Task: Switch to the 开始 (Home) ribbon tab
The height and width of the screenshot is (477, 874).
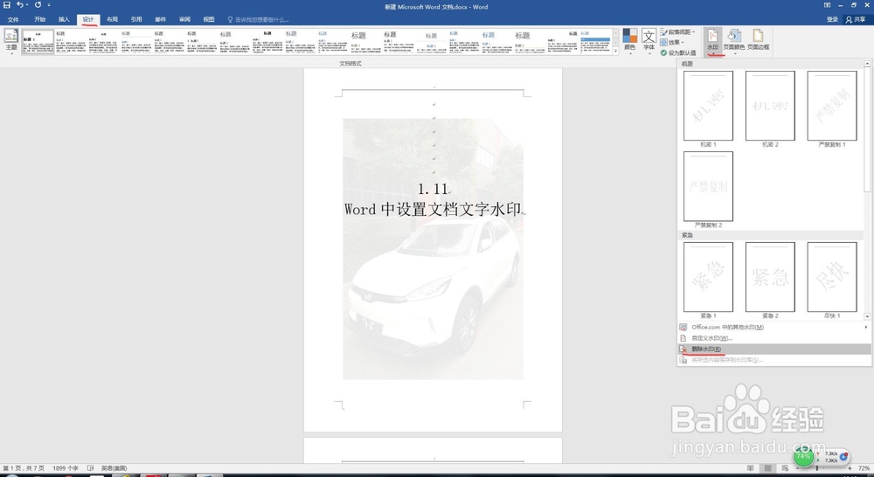Action: 39,19
